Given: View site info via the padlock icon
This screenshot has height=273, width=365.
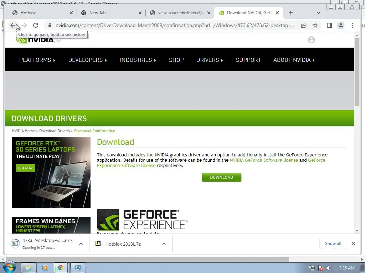Looking at the screenshot, I should [50, 25].
